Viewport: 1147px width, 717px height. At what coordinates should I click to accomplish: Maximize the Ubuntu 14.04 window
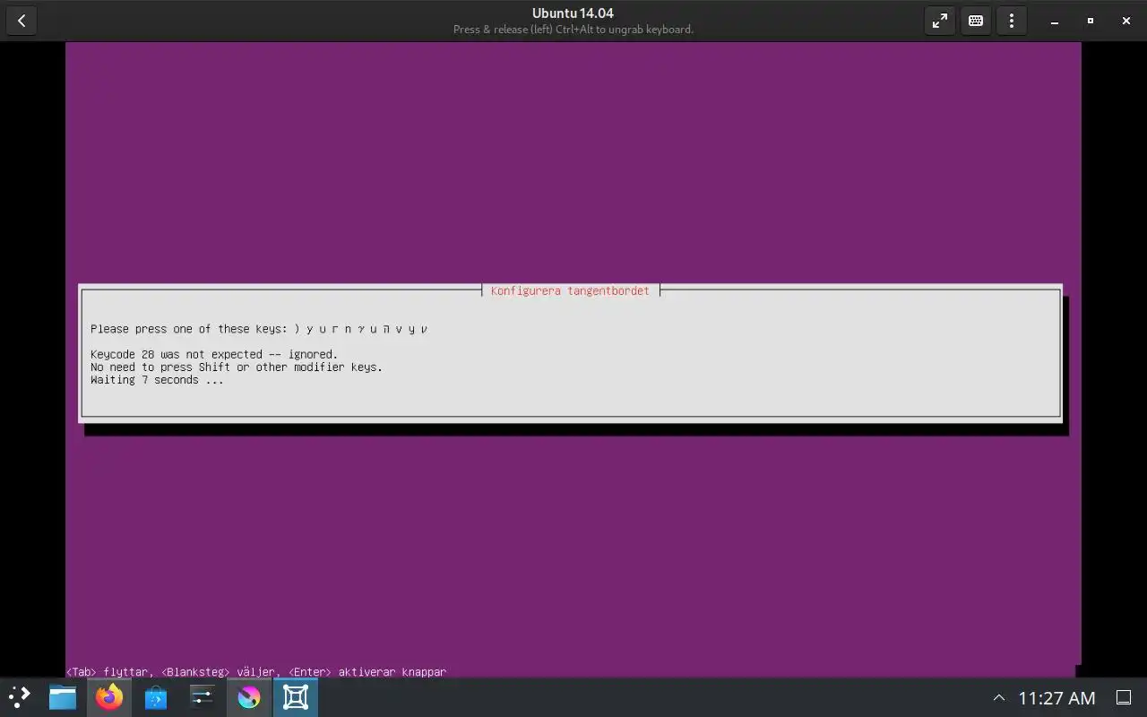tap(1091, 21)
